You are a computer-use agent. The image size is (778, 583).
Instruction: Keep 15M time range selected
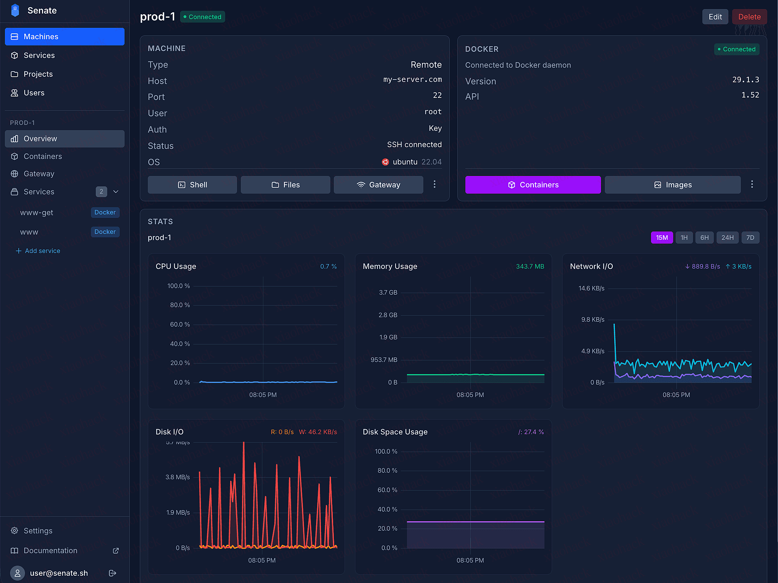(662, 237)
